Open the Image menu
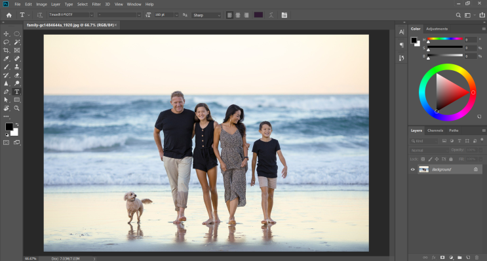 (41, 5)
